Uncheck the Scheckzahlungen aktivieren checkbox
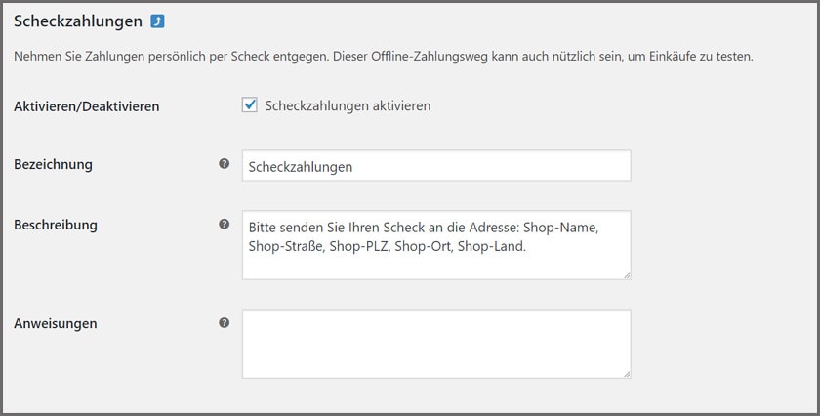The image size is (820, 416). click(x=250, y=105)
